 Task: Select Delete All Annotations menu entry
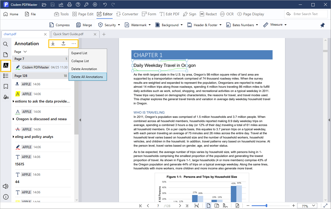[x=87, y=77]
